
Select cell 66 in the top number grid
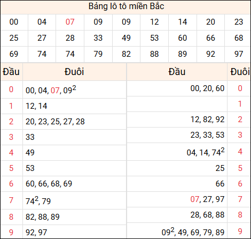tap(210, 38)
